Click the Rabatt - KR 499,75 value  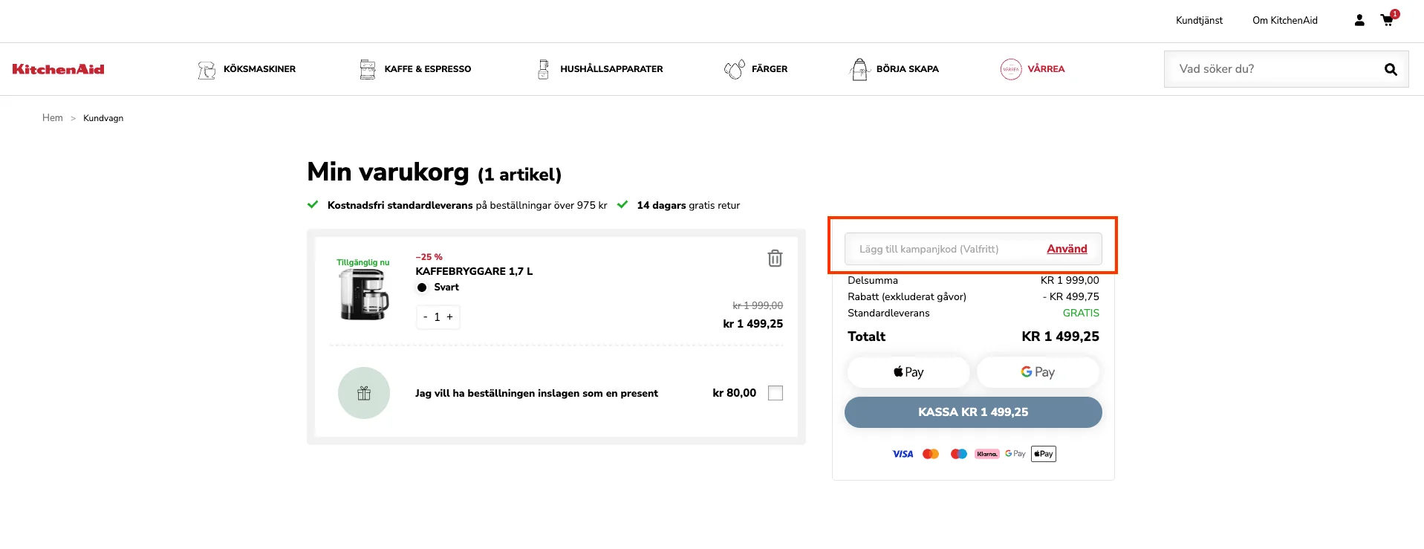(1070, 297)
